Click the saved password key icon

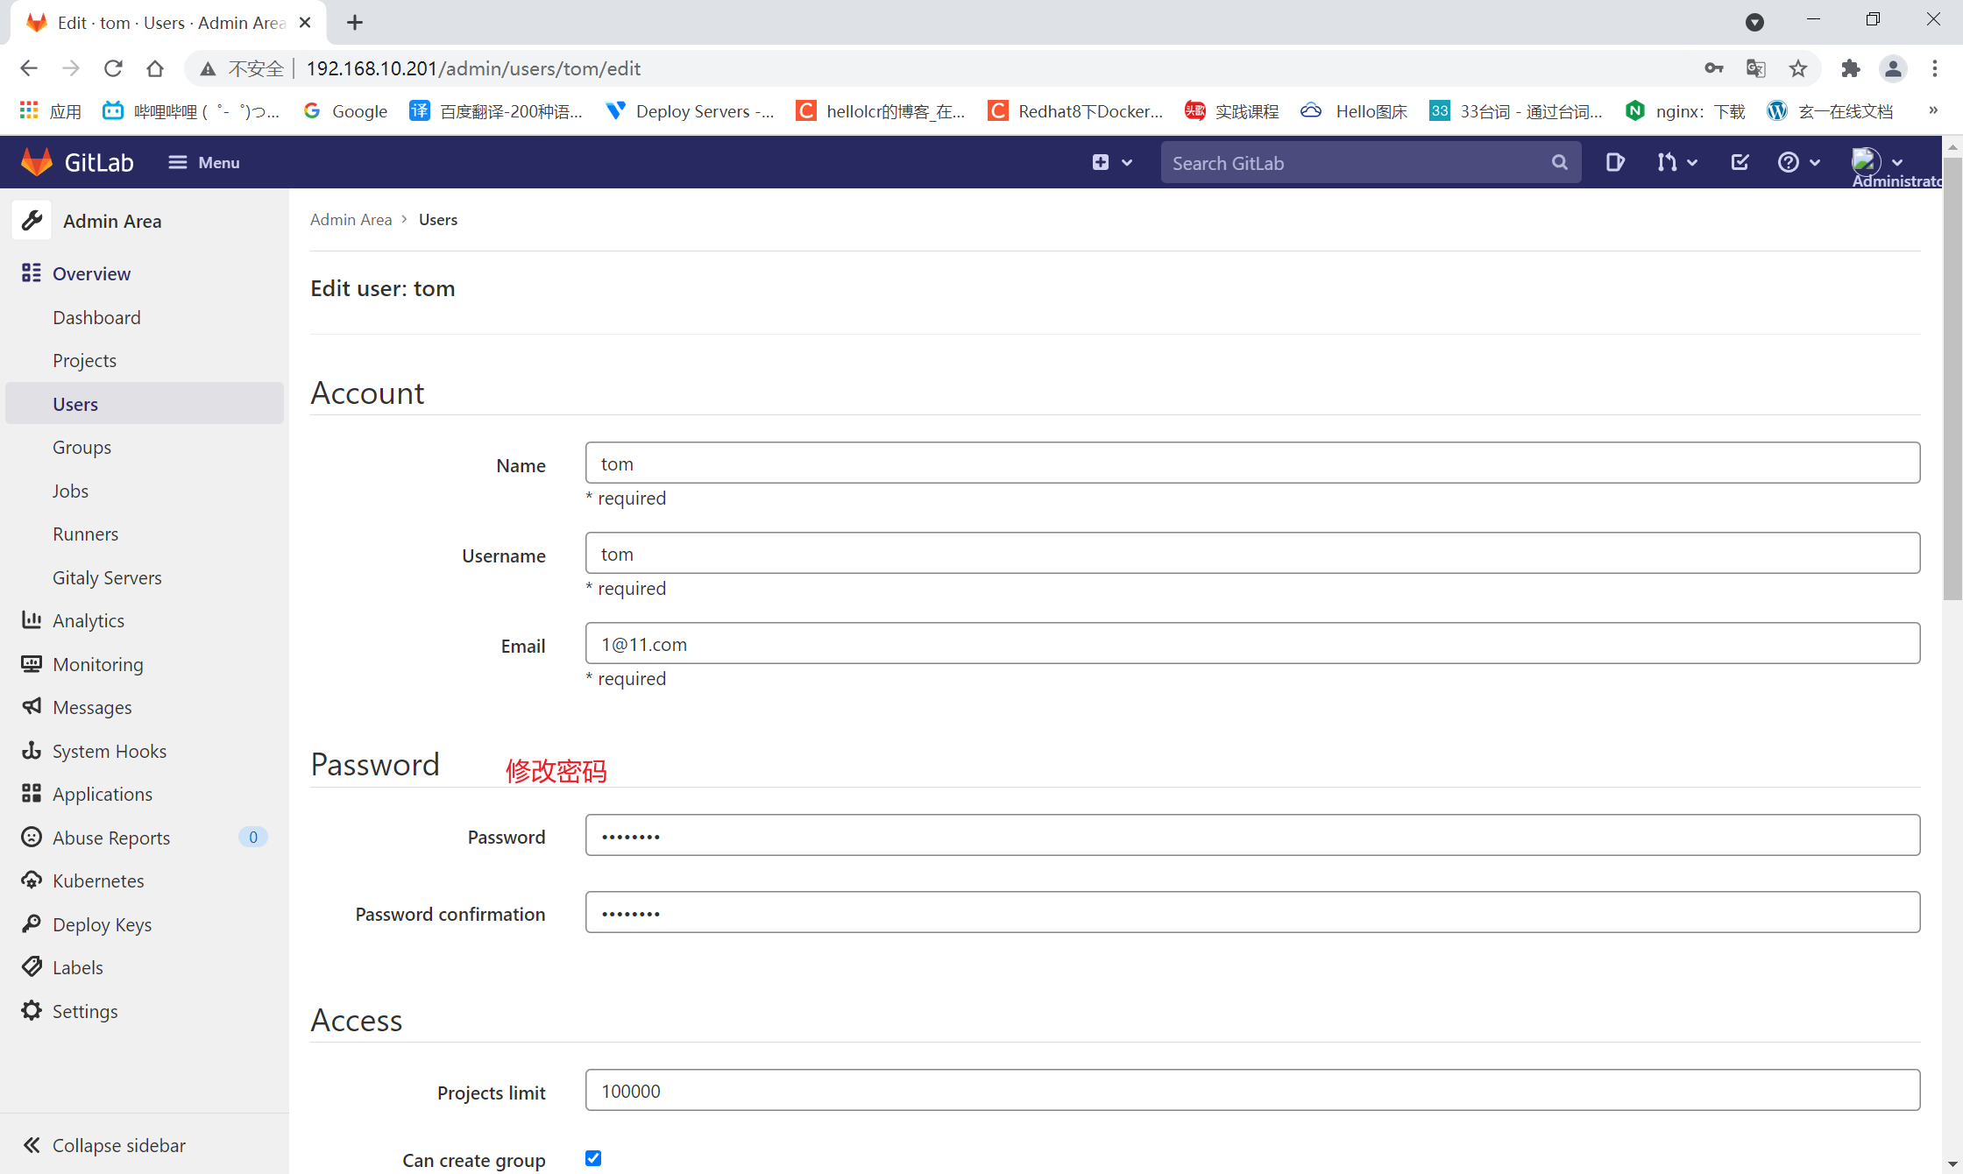(x=1713, y=68)
